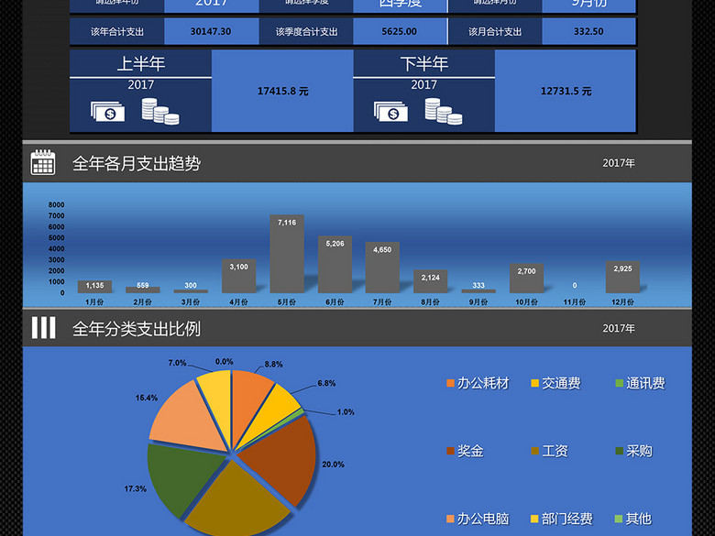The width and height of the screenshot is (715, 536).
Task: Click the 下半年 heading
Action: (x=424, y=63)
